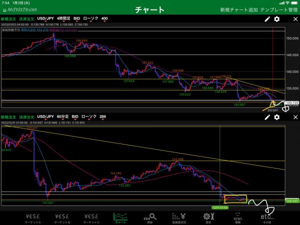Open BID dropdown on the upper chart
This screenshot has height=225, width=300.
[76, 19]
